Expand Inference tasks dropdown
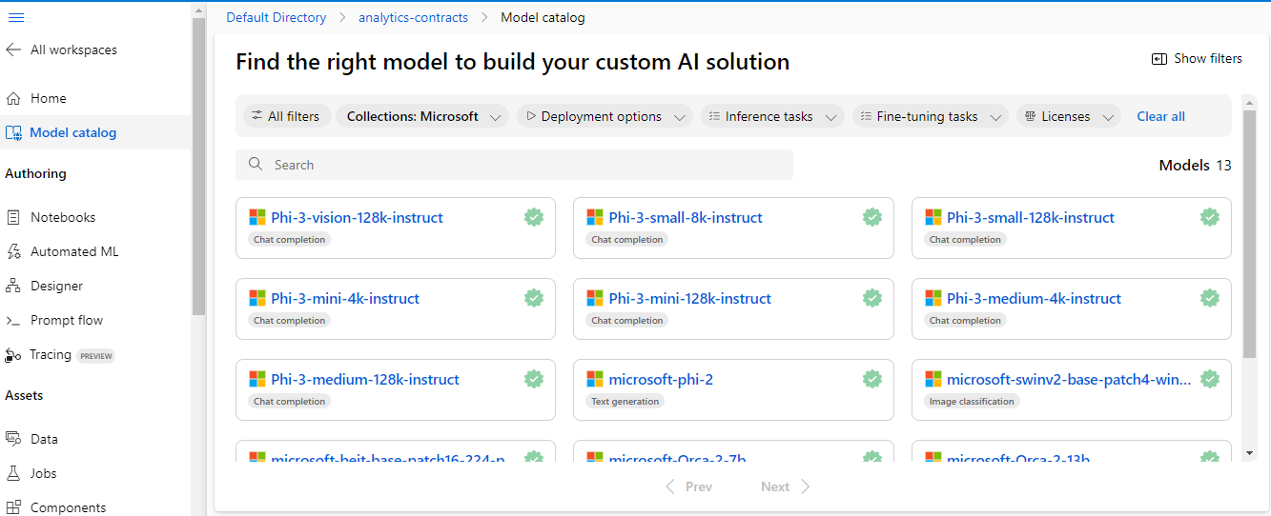The width and height of the screenshot is (1271, 516). pos(772,116)
